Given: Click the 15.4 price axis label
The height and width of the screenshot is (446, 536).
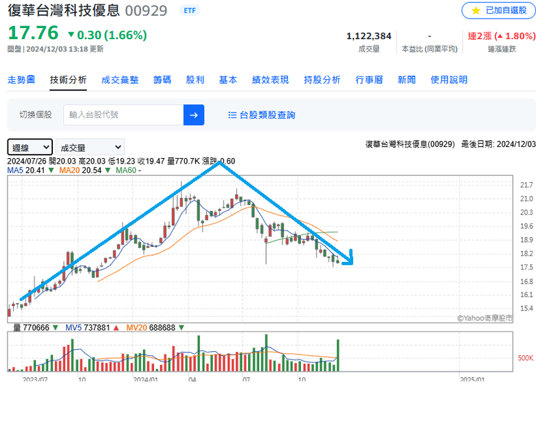Looking at the screenshot, I should coord(526,309).
